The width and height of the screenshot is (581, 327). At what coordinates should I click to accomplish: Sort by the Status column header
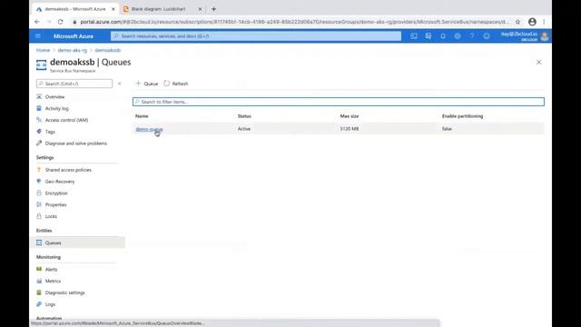point(244,116)
